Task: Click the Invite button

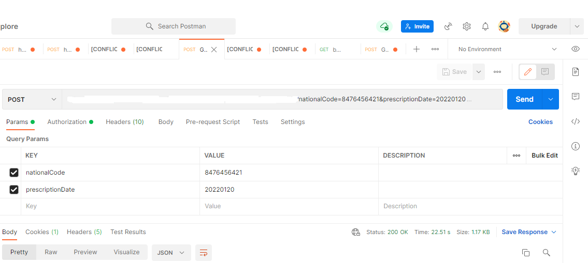Action: pyautogui.click(x=417, y=26)
